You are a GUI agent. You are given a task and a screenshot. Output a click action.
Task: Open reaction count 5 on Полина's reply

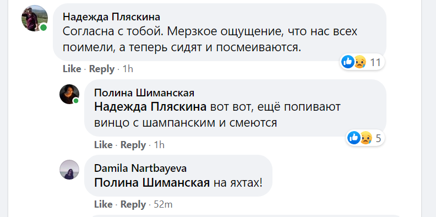click(378, 138)
